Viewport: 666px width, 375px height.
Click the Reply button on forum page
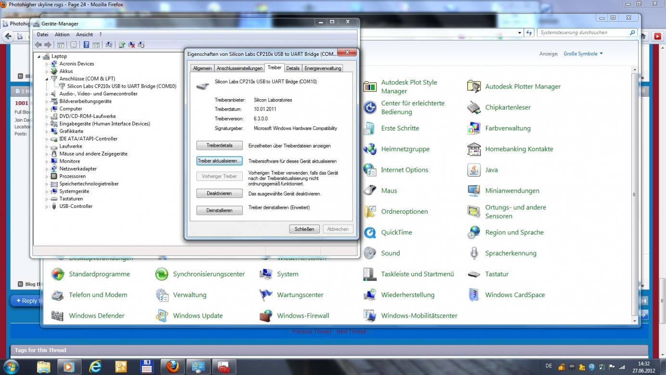[27, 301]
